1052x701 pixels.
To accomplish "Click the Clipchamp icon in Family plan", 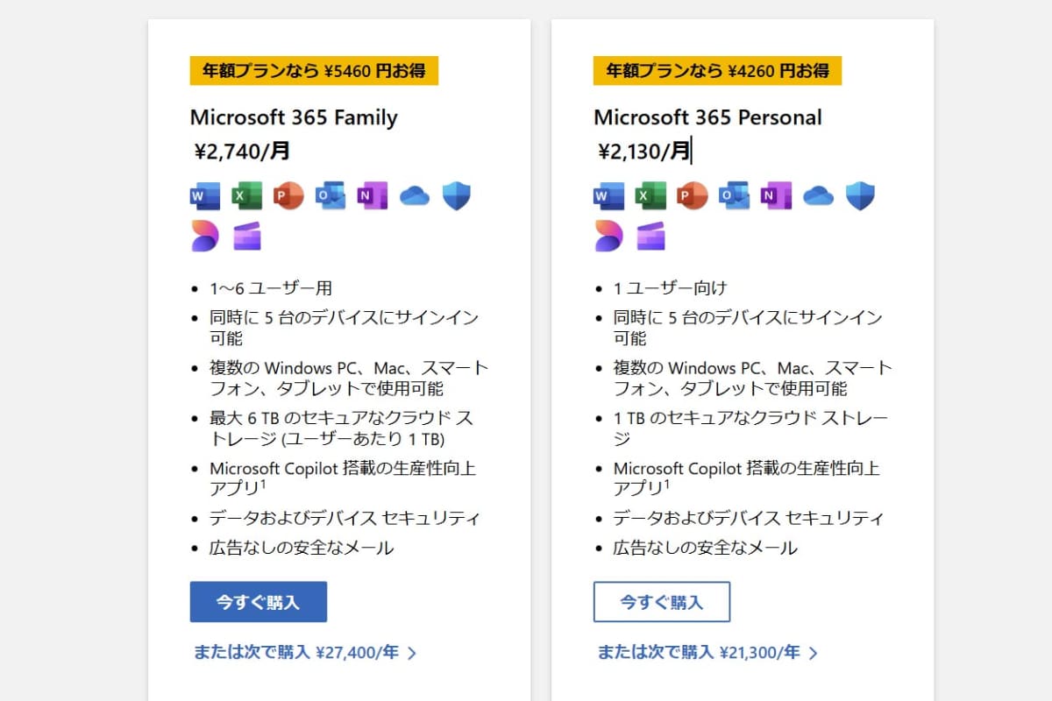I will click(247, 237).
